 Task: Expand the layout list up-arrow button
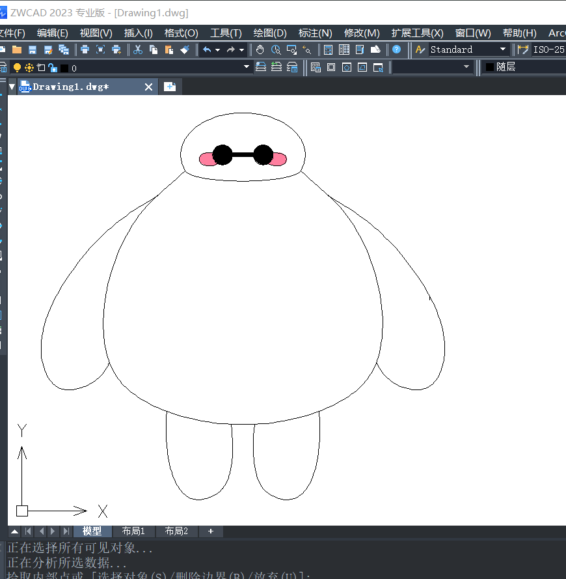[x=15, y=531]
